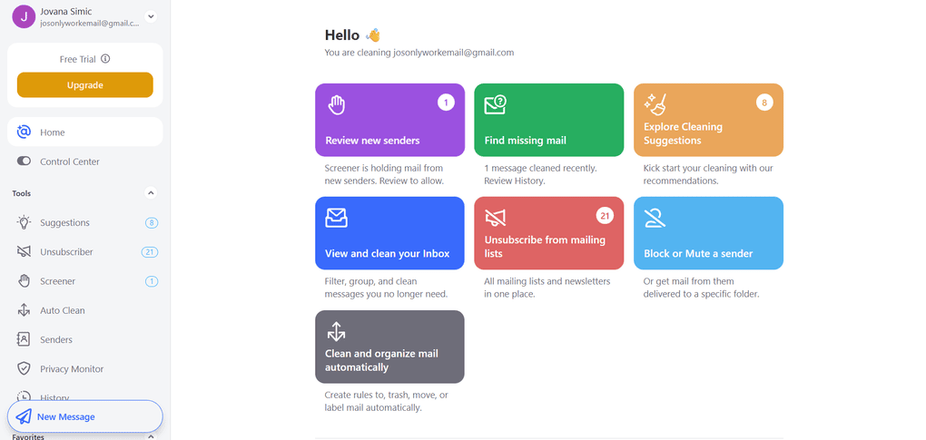This screenshot has width=926, height=440.
Task: Go to Unsubscriber in the sidebar
Action: (85, 252)
